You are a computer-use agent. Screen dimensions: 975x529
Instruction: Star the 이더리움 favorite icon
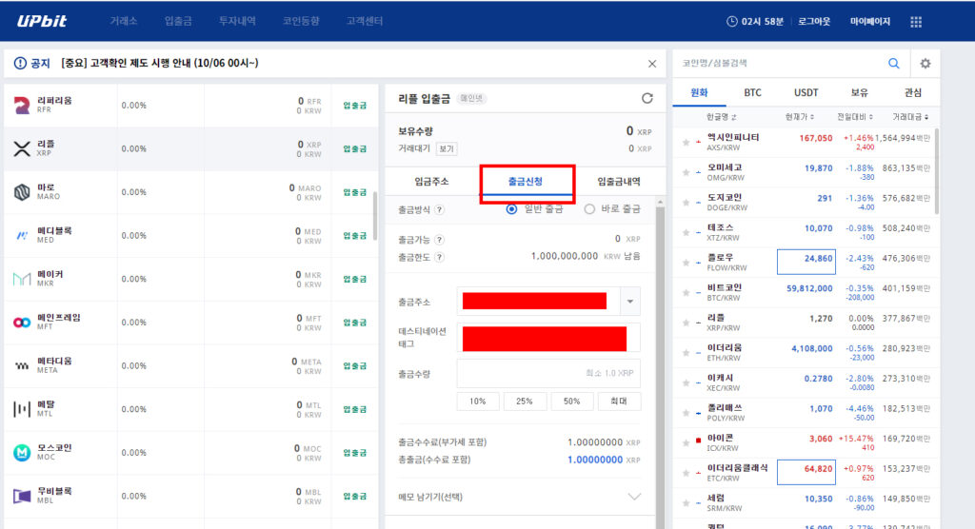point(686,352)
